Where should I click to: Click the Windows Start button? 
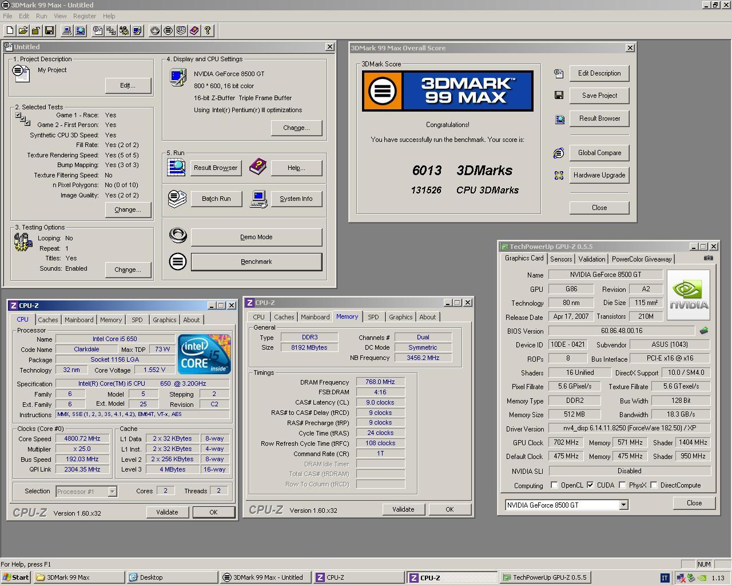pos(16,577)
